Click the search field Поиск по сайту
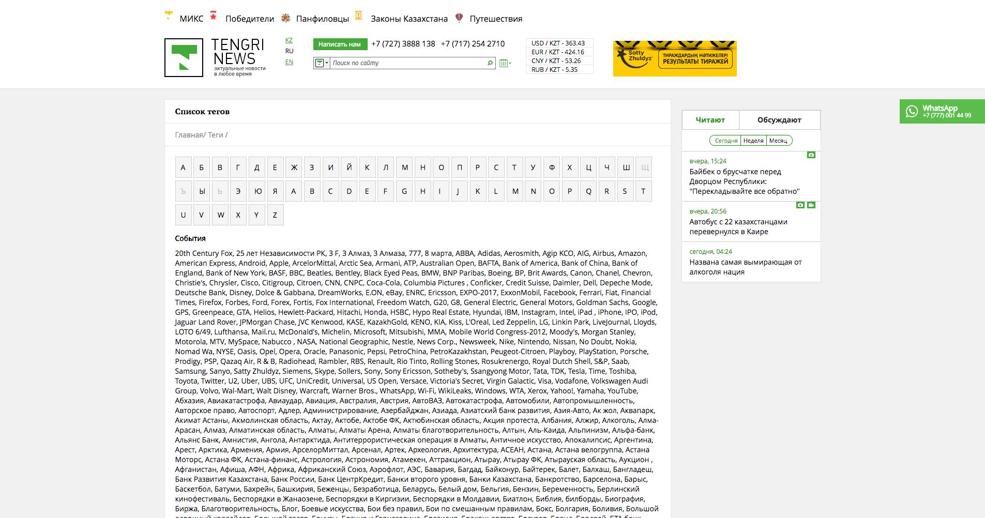 pyautogui.click(x=408, y=63)
